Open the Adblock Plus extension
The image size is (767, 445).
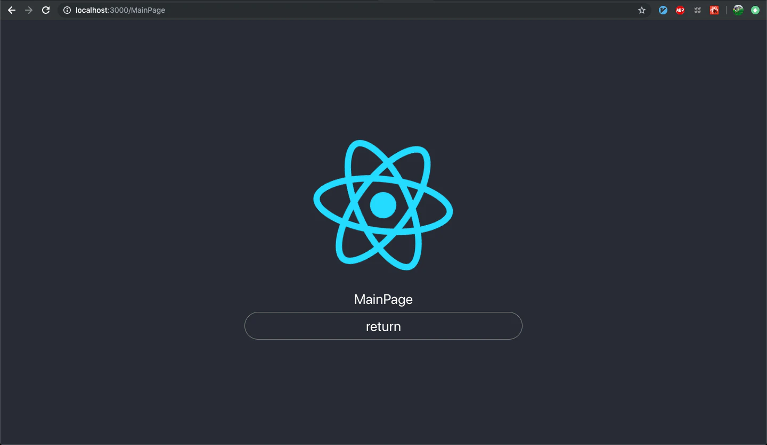tap(680, 10)
